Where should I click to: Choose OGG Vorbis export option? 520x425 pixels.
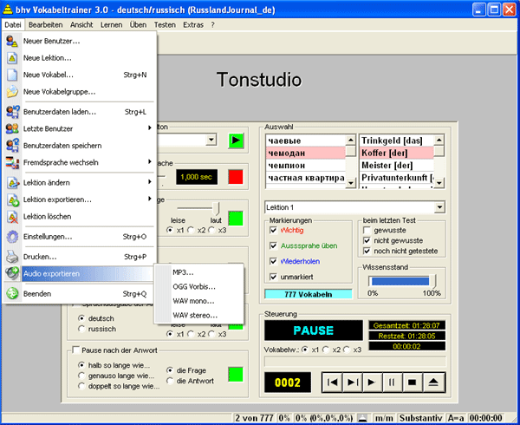(x=199, y=286)
